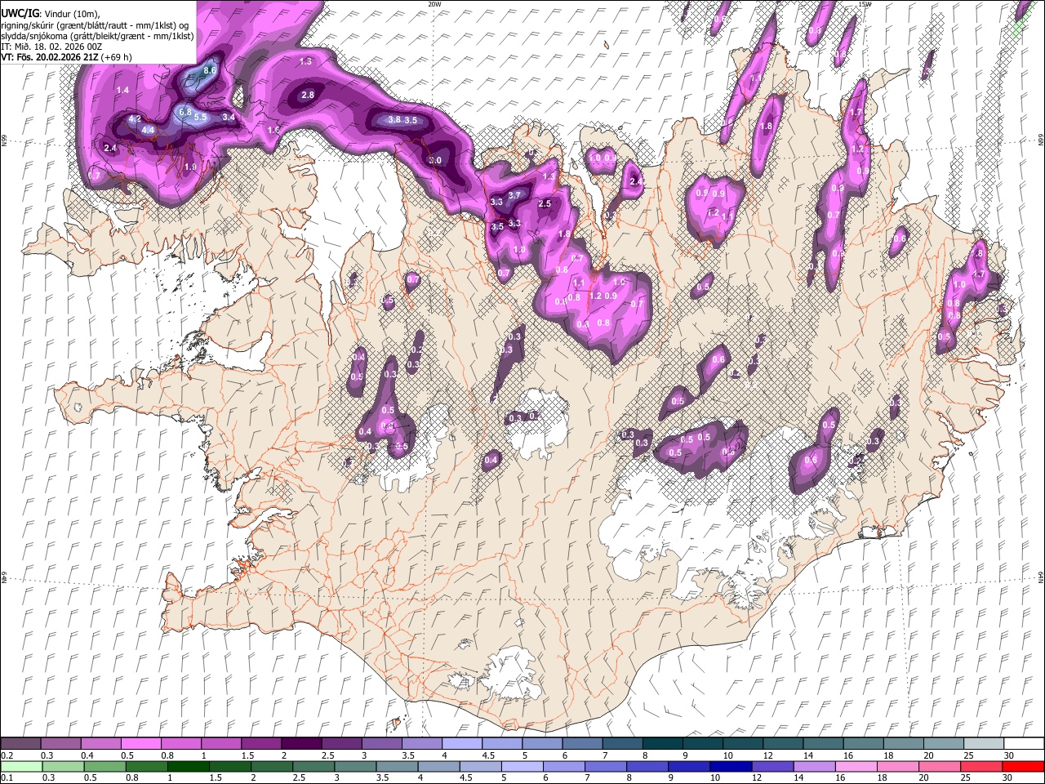Click the 6.8 precipitation value on the map

(185, 112)
